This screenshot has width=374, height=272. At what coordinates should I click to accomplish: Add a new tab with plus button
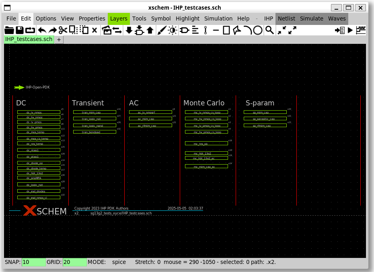click(59, 39)
